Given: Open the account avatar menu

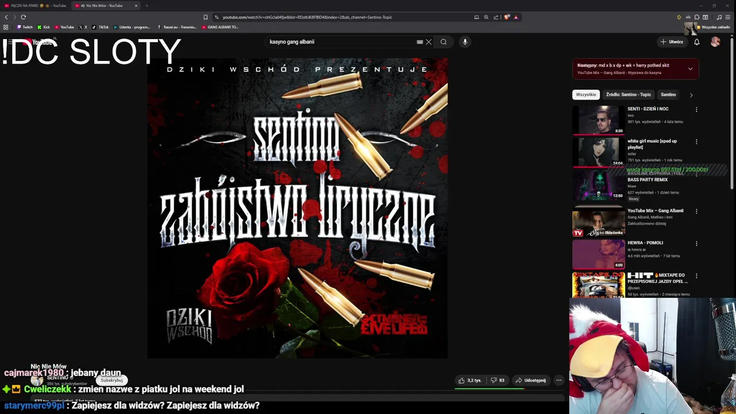Looking at the screenshot, I should tap(715, 42).
